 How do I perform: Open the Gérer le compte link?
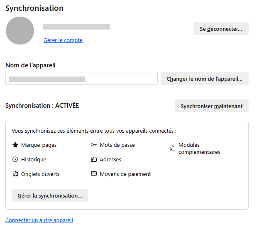click(63, 40)
